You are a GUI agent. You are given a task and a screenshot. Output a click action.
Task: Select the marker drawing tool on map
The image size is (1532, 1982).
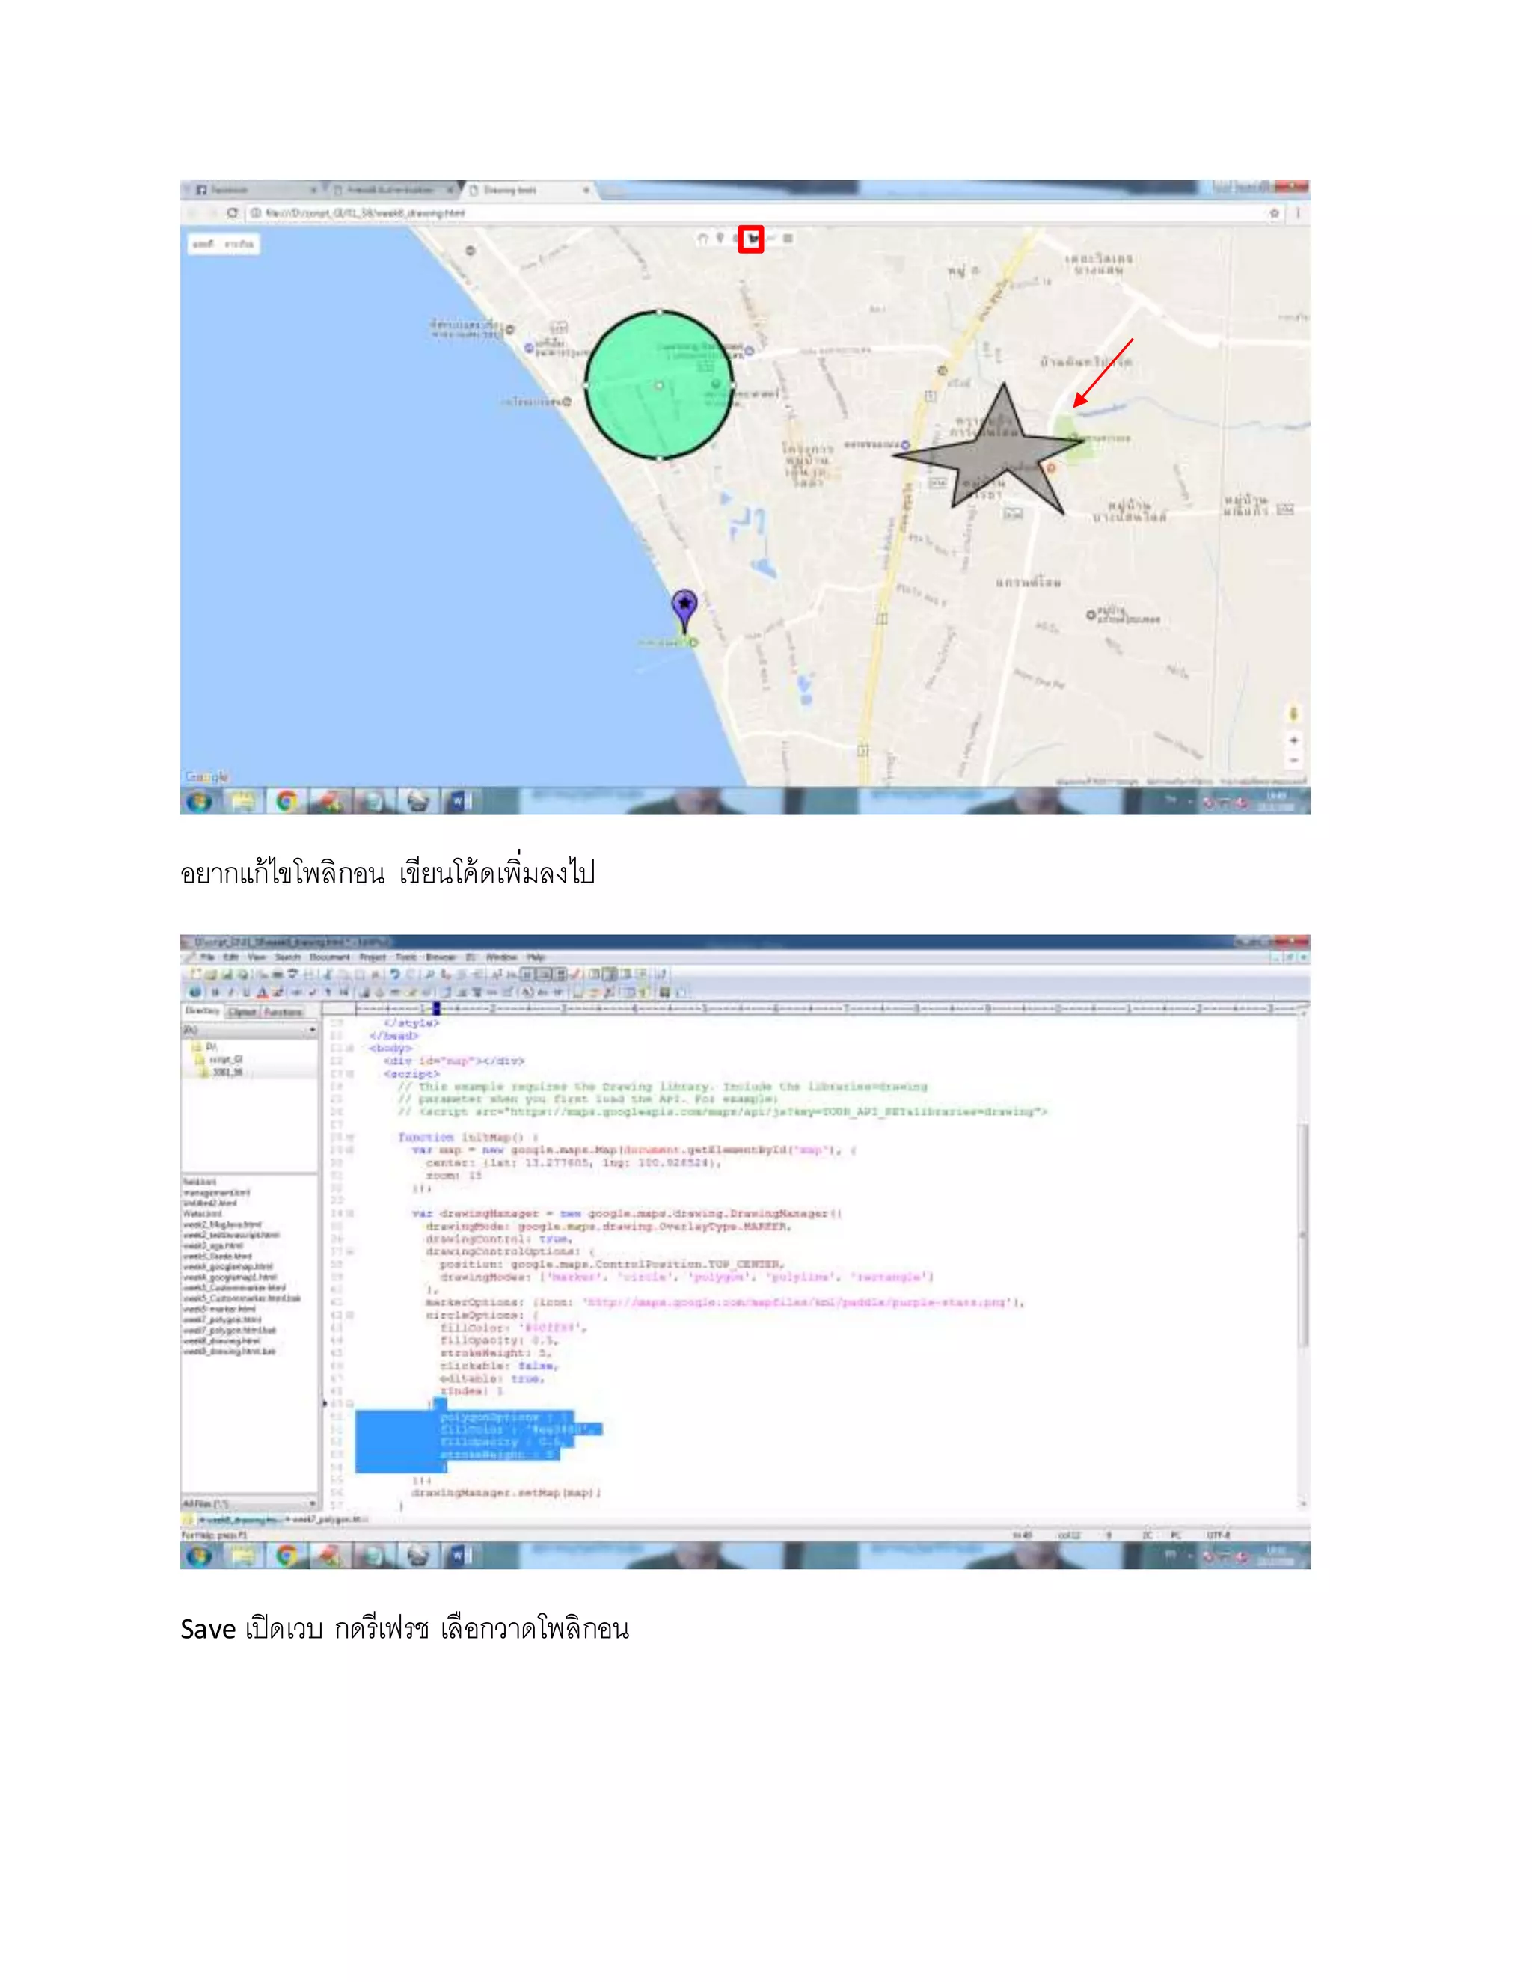tap(720, 238)
